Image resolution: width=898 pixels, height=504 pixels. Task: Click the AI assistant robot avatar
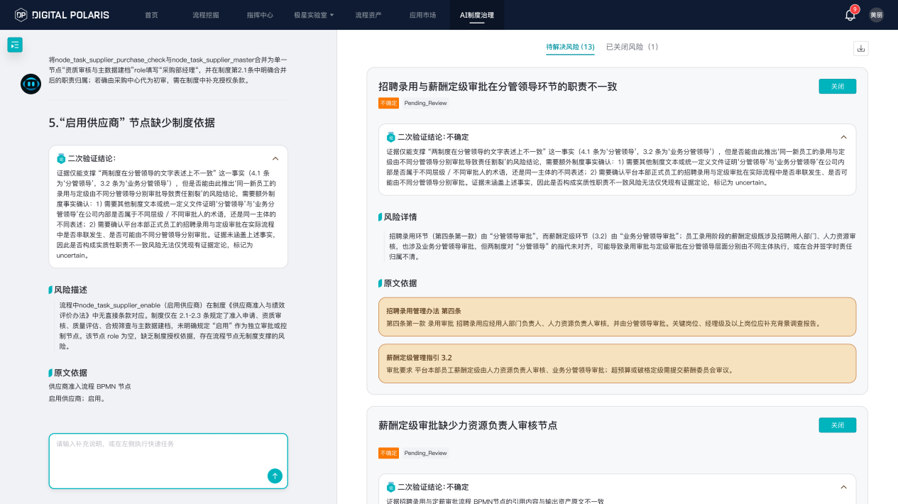pos(31,84)
